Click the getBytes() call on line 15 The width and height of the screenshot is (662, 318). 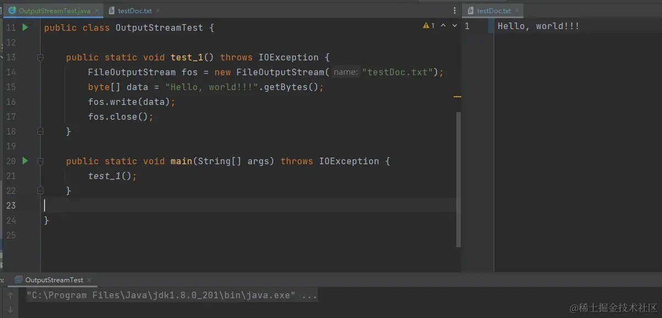(291, 87)
